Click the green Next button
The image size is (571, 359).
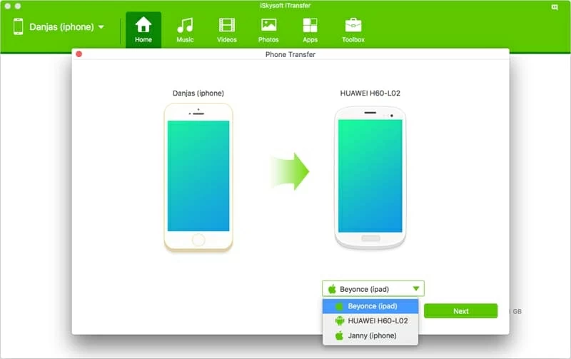coord(460,311)
